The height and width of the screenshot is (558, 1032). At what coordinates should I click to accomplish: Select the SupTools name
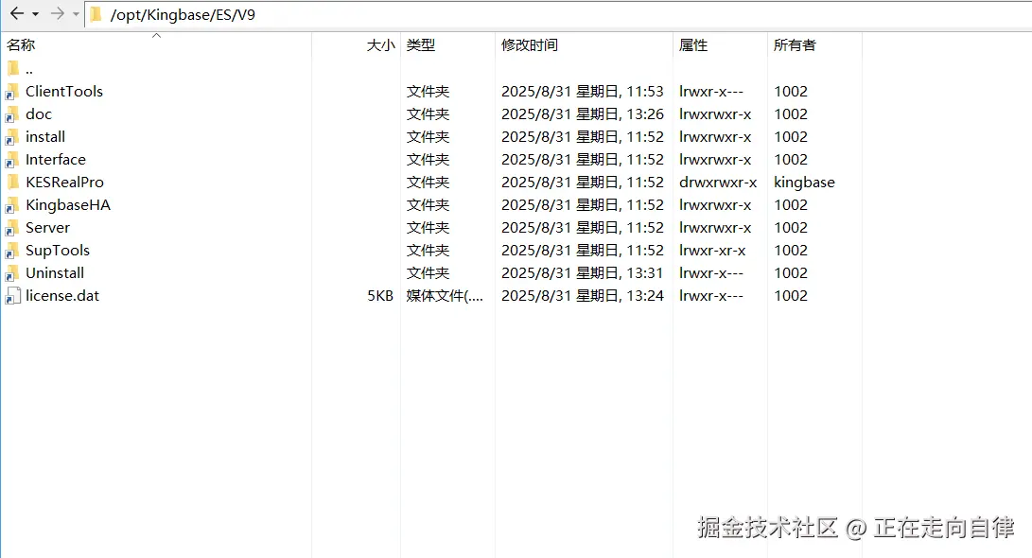click(x=58, y=251)
